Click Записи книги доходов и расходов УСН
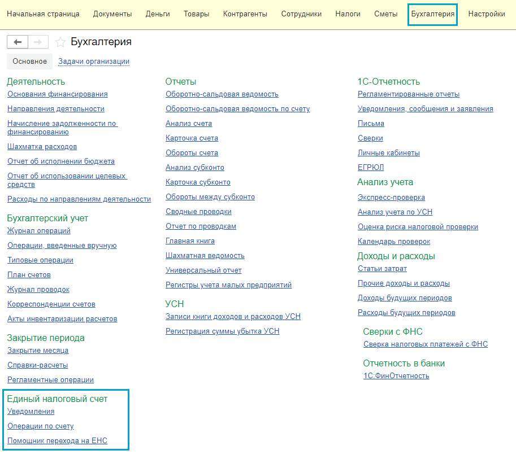The height and width of the screenshot is (459, 516). click(x=233, y=317)
